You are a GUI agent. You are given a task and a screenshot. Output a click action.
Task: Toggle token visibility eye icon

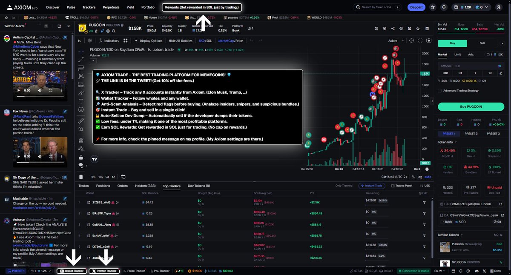401,28
